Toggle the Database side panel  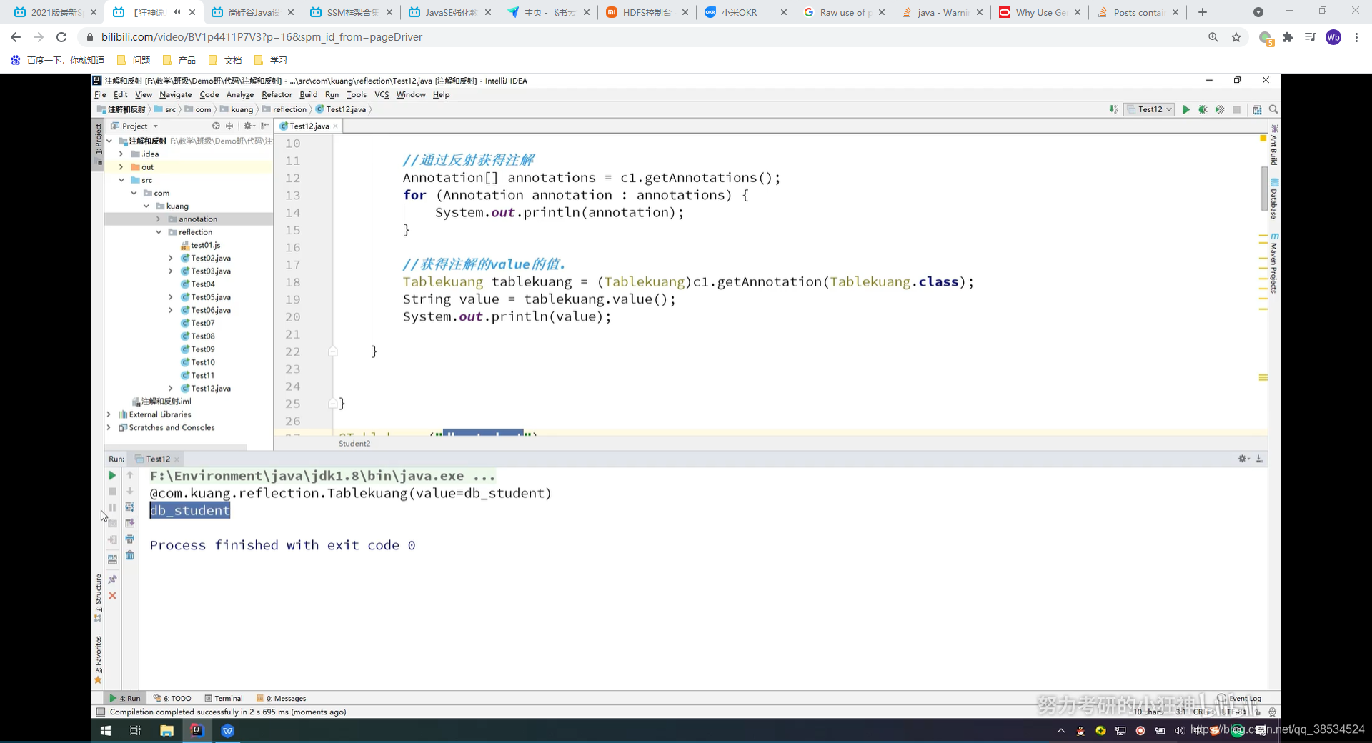point(1274,199)
